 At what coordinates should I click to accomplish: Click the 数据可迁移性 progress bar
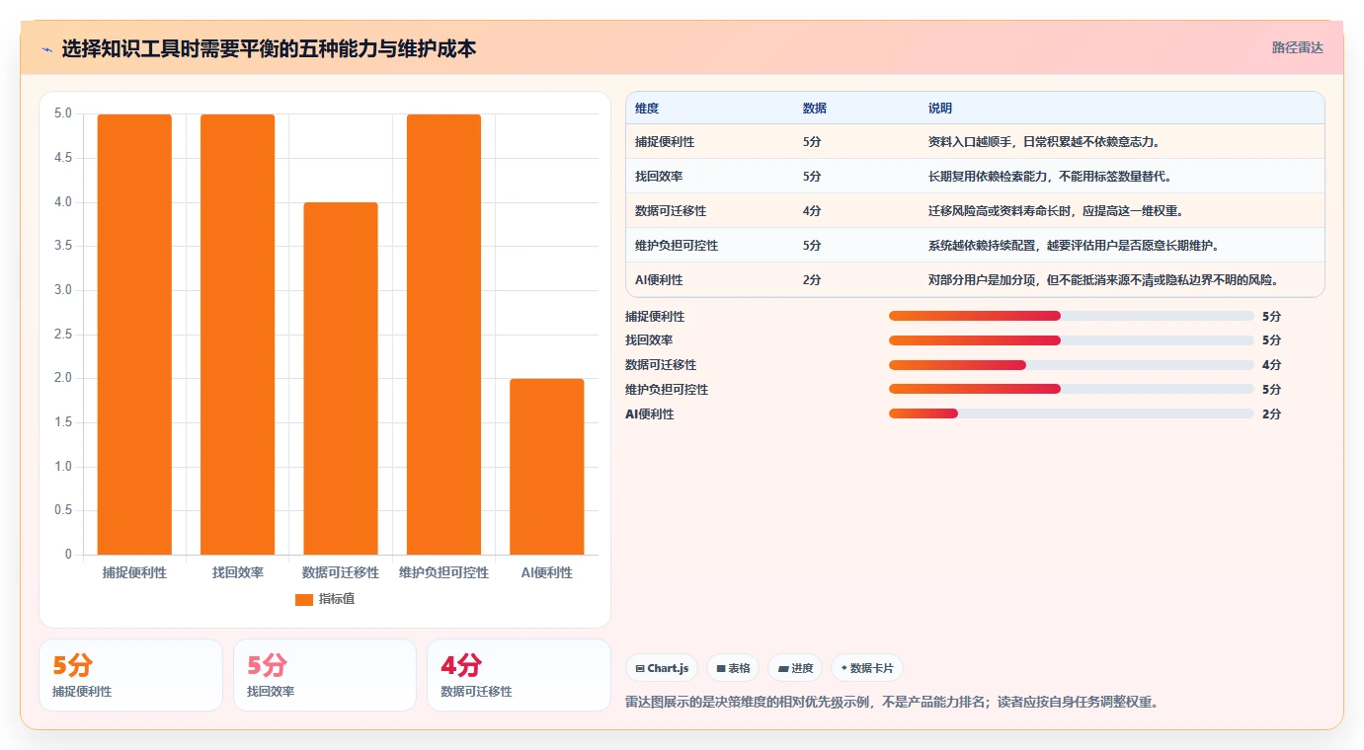pyautogui.click(x=1072, y=365)
